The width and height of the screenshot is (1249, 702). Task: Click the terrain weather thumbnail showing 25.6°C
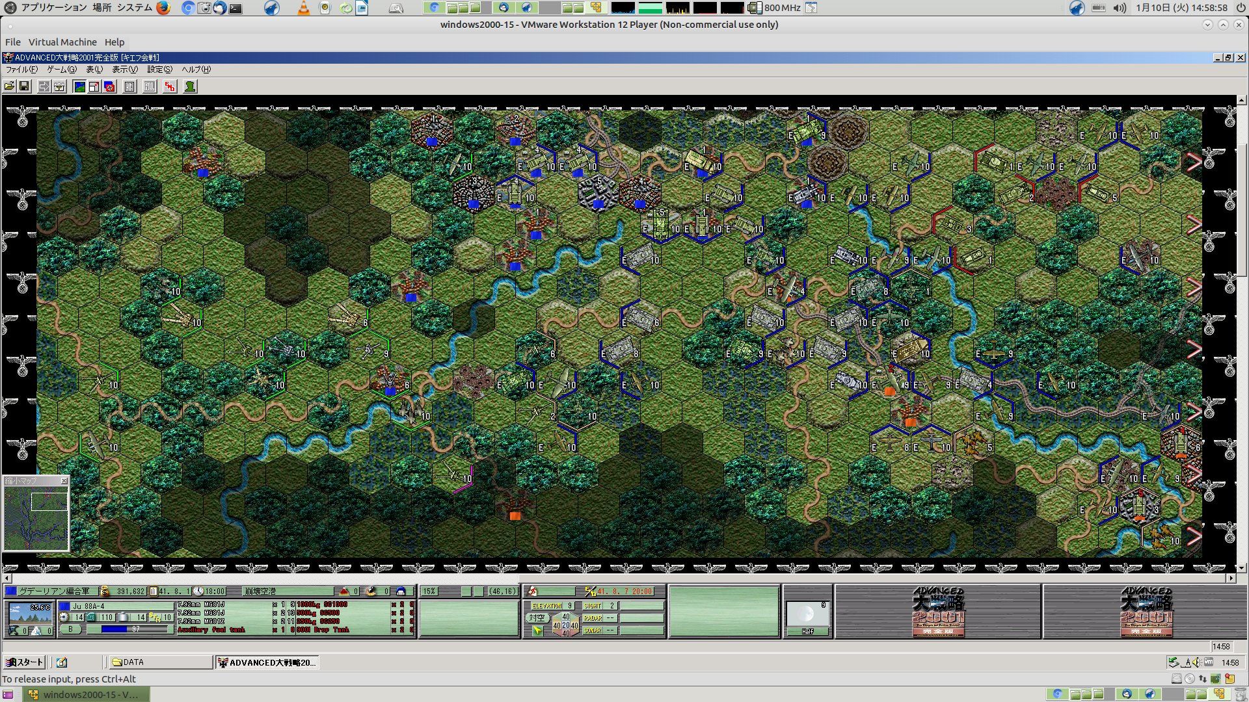[x=30, y=613]
